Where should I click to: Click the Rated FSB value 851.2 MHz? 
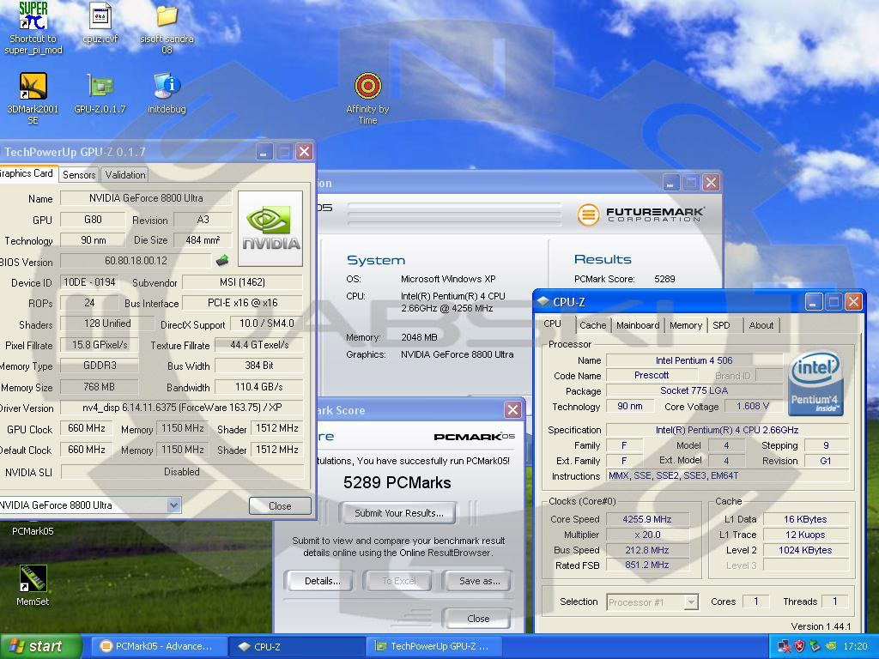[647, 565]
